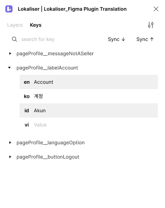The width and height of the screenshot is (165, 208).
Task: Open the filter settings sliders icon
Action: (151, 25)
